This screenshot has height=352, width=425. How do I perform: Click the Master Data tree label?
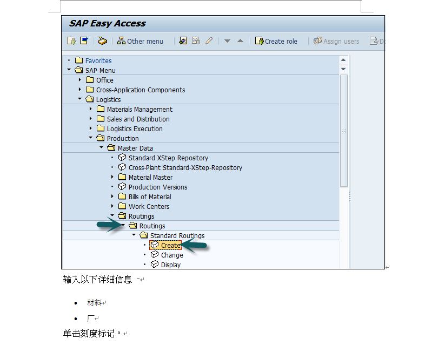pos(135,148)
